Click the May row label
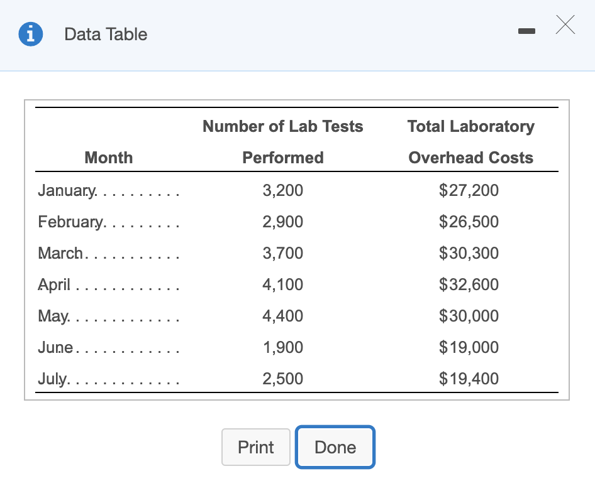Viewport: 595px width, 481px height. [53, 316]
